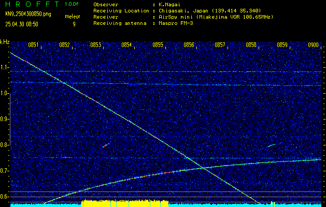Click the grey vertical range bar on left axis
The image size is (326, 207).
click(10, 119)
